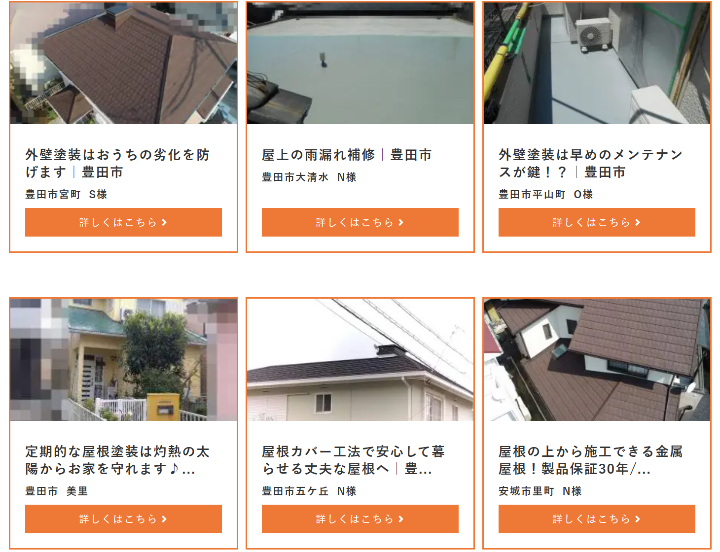This screenshot has width=720, height=552.
Task: Open details for 屋上の雨漏れ補修 card
Action: click(360, 222)
